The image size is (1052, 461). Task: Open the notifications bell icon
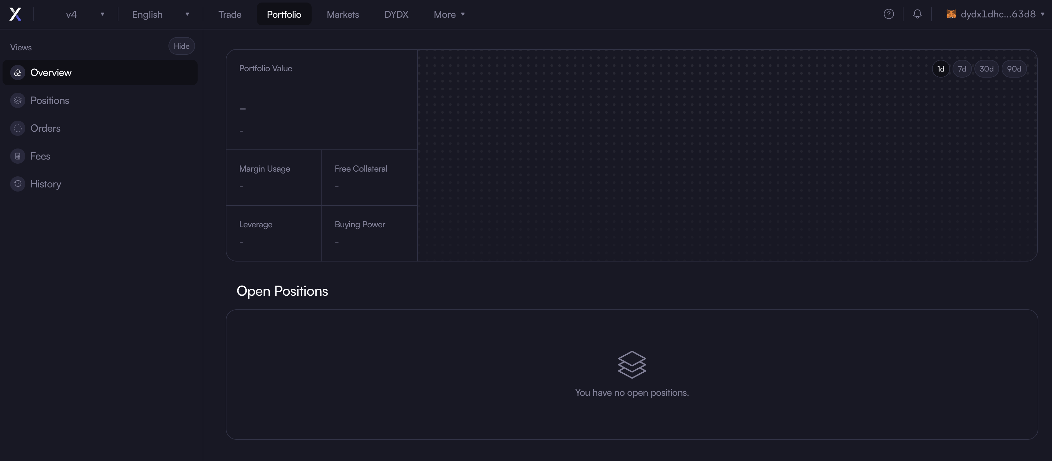(x=917, y=14)
